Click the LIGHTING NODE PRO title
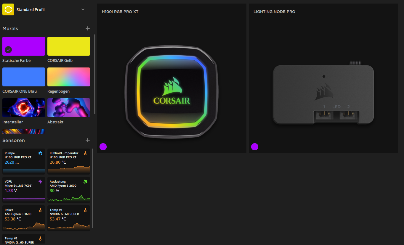The width and height of the screenshot is (404, 245). pyautogui.click(x=274, y=12)
